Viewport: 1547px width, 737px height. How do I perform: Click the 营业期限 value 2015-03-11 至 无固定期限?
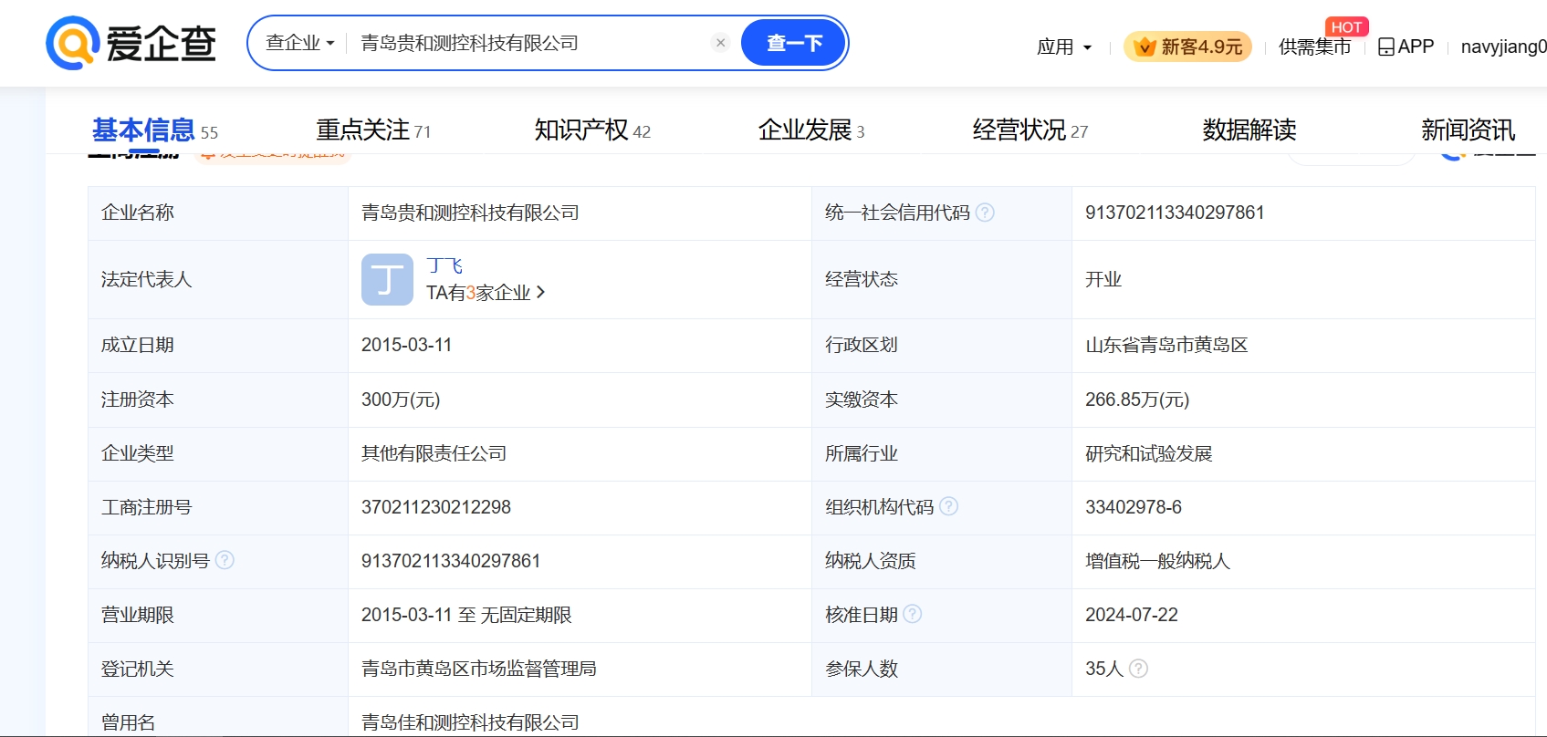coord(466,615)
